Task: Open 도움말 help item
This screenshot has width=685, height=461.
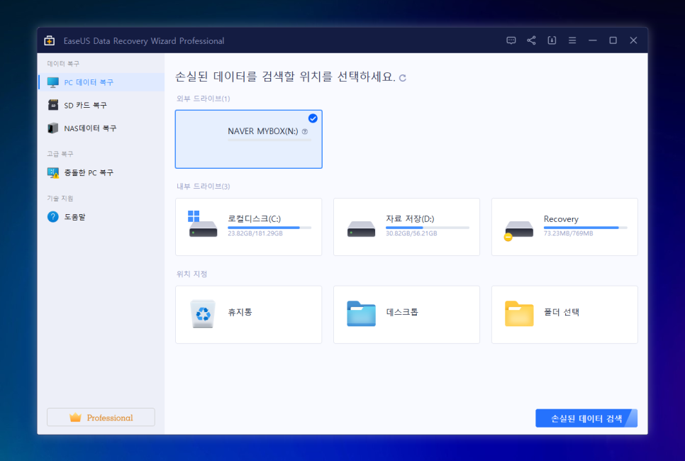Action: (x=101, y=217)
